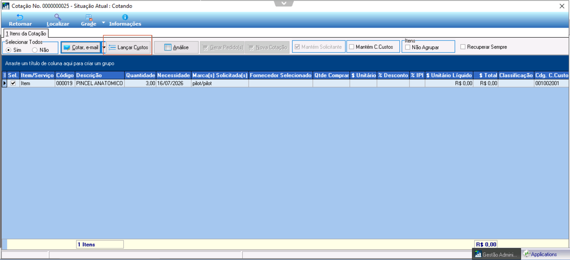Sort by the Sel. column header
The width and height of the screenshot is (570, 260).
click(13, 75)
